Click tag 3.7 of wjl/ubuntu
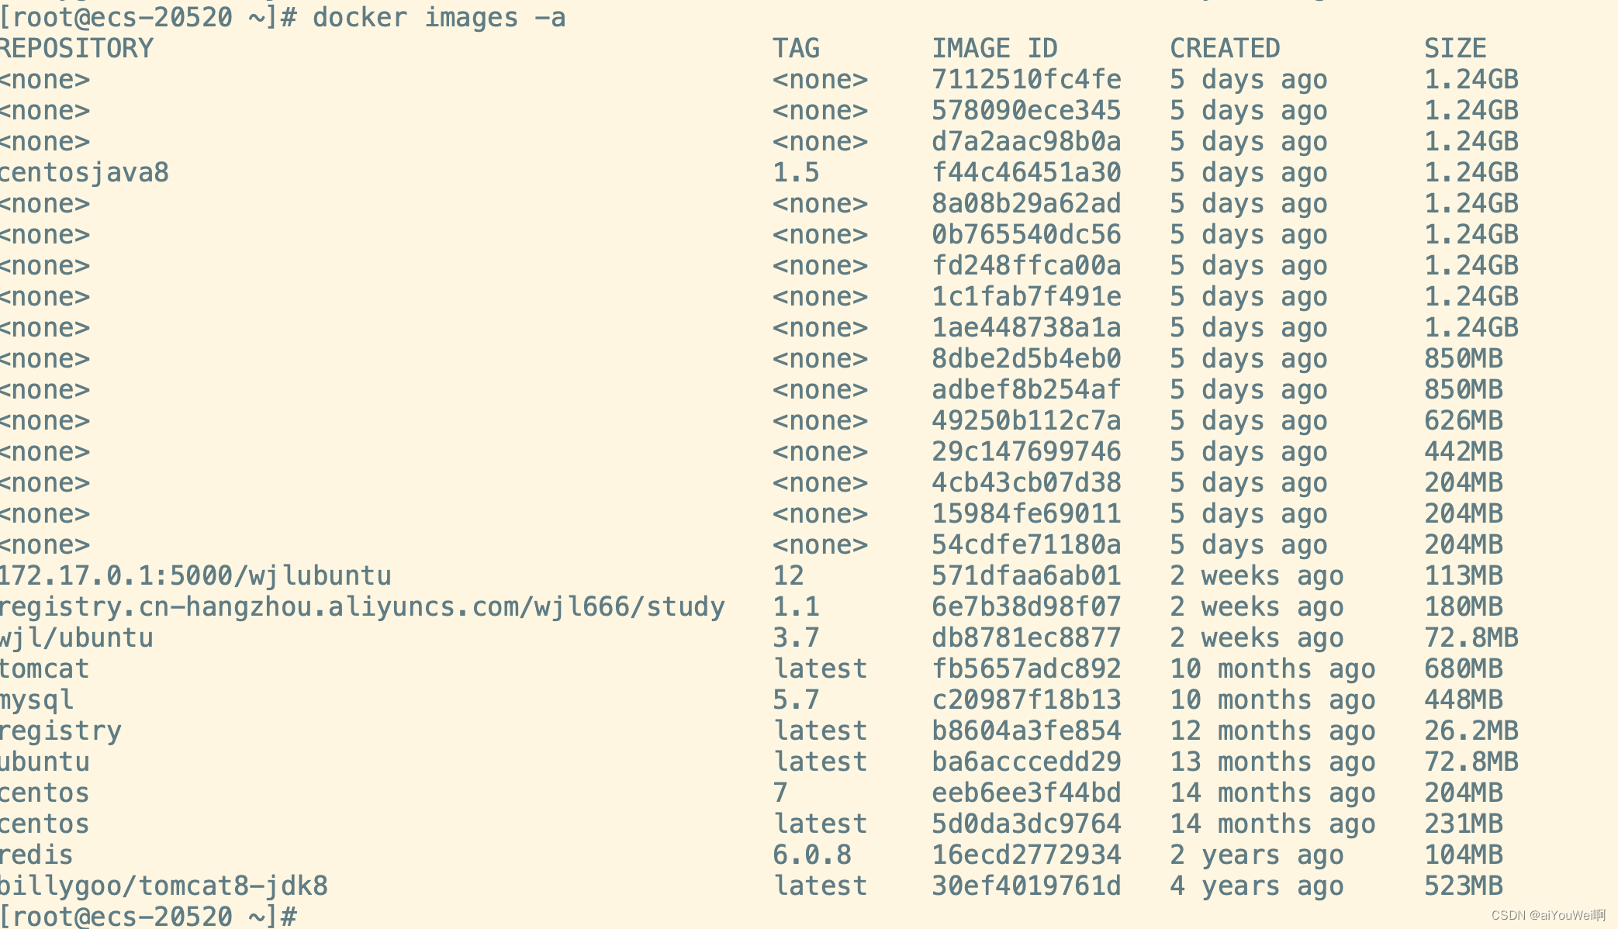The height and width of the screenshot is (929, 1618). pos(796,637)
